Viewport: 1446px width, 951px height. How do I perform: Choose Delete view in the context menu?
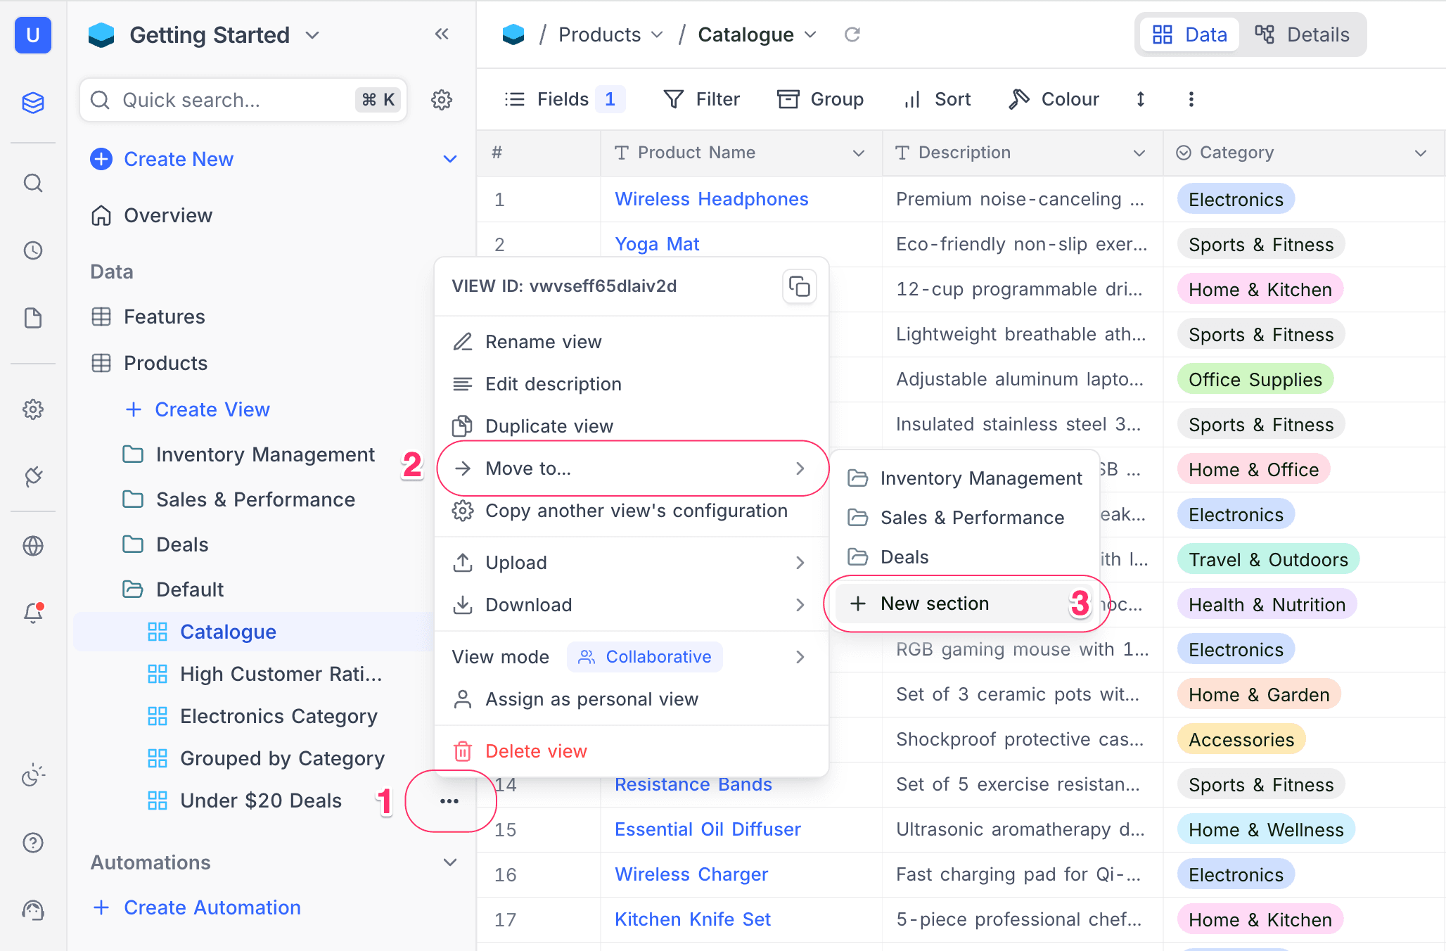pos(535,751)
